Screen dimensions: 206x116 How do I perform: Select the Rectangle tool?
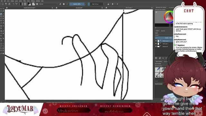(x=1, y=16)
